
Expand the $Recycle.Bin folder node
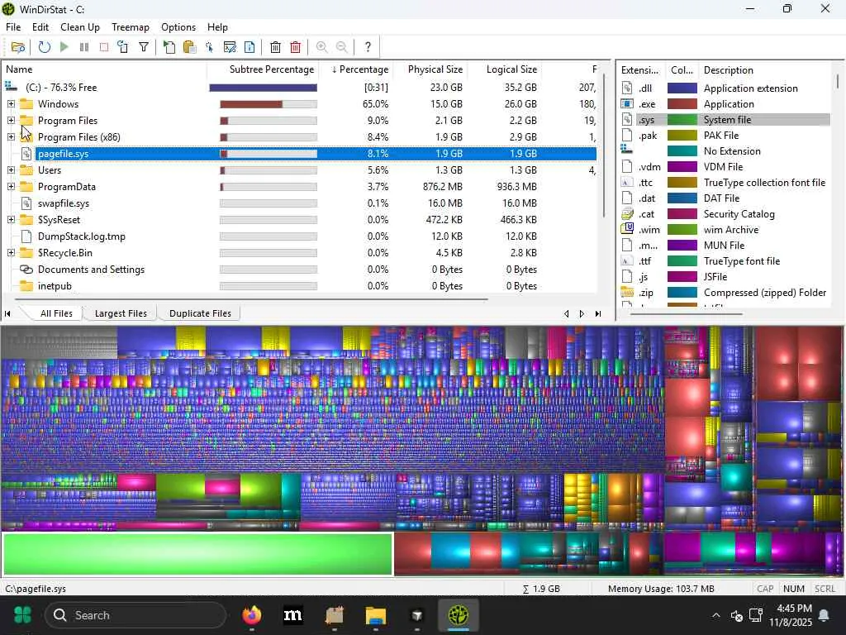[x=11, y=253]
